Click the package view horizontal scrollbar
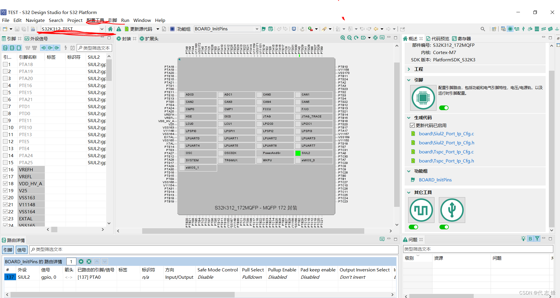This screenshot has height=298, width=560. click(253, 231)
